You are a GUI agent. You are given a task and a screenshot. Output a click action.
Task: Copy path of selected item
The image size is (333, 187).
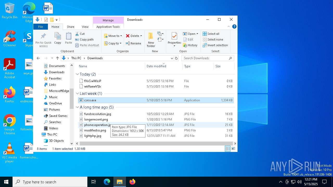[84, 39]
